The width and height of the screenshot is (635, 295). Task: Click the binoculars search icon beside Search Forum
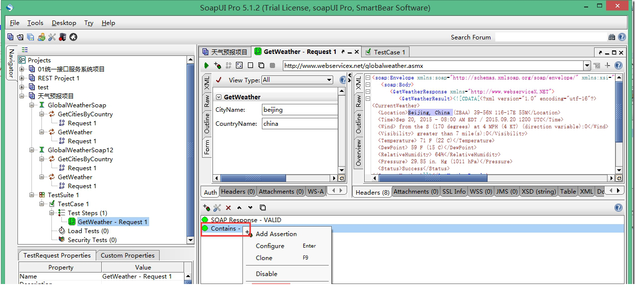click(x=612, y=37)
